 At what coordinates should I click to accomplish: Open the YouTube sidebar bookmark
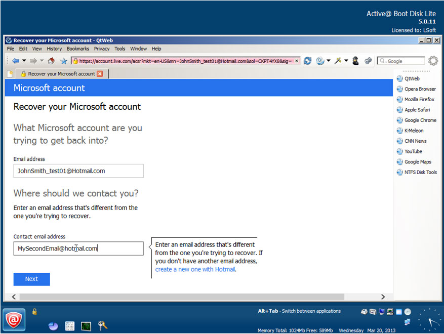[x=410, y=151]
